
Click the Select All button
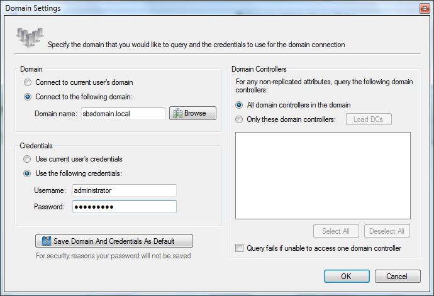click(335, 231)
